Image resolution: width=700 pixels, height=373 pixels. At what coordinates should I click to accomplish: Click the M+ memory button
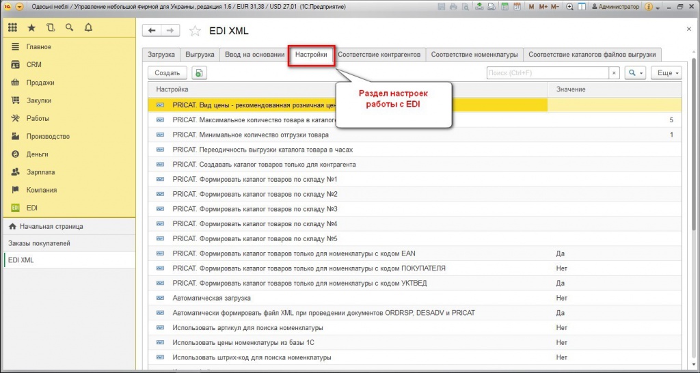543,7
